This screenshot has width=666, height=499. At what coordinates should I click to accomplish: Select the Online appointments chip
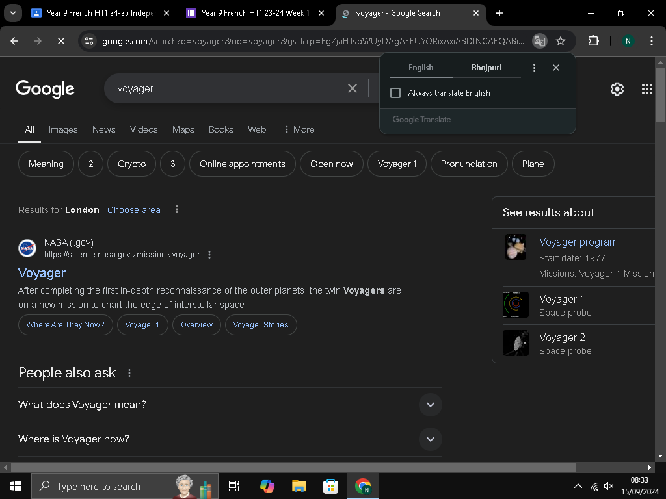click(243, 164)
